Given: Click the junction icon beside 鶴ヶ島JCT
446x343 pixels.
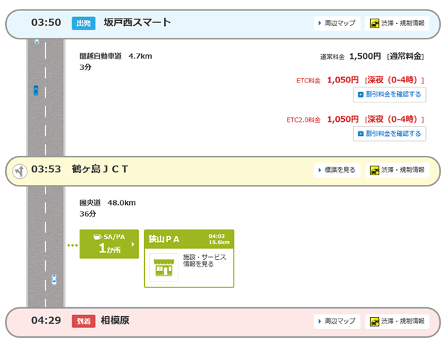Looking at the screenshot, I should click(19, 170).
